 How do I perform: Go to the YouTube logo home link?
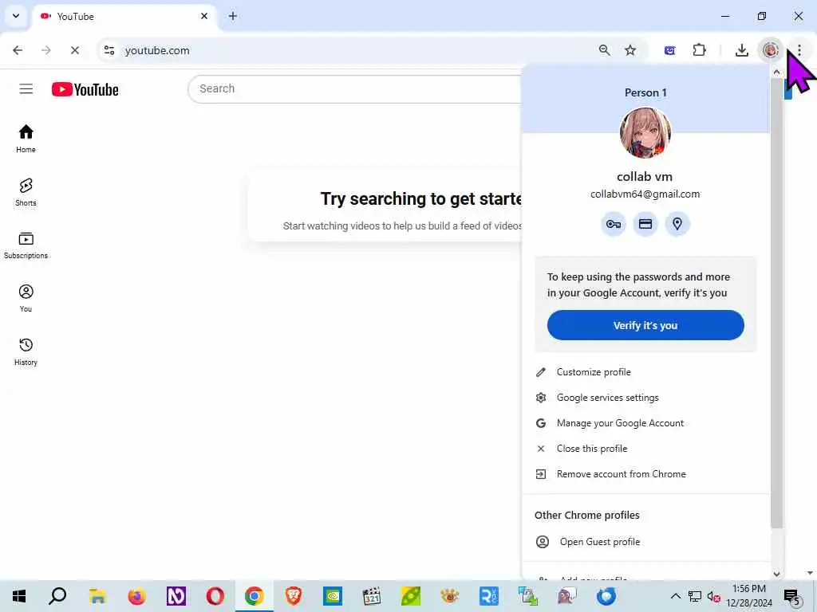(85, 89)
